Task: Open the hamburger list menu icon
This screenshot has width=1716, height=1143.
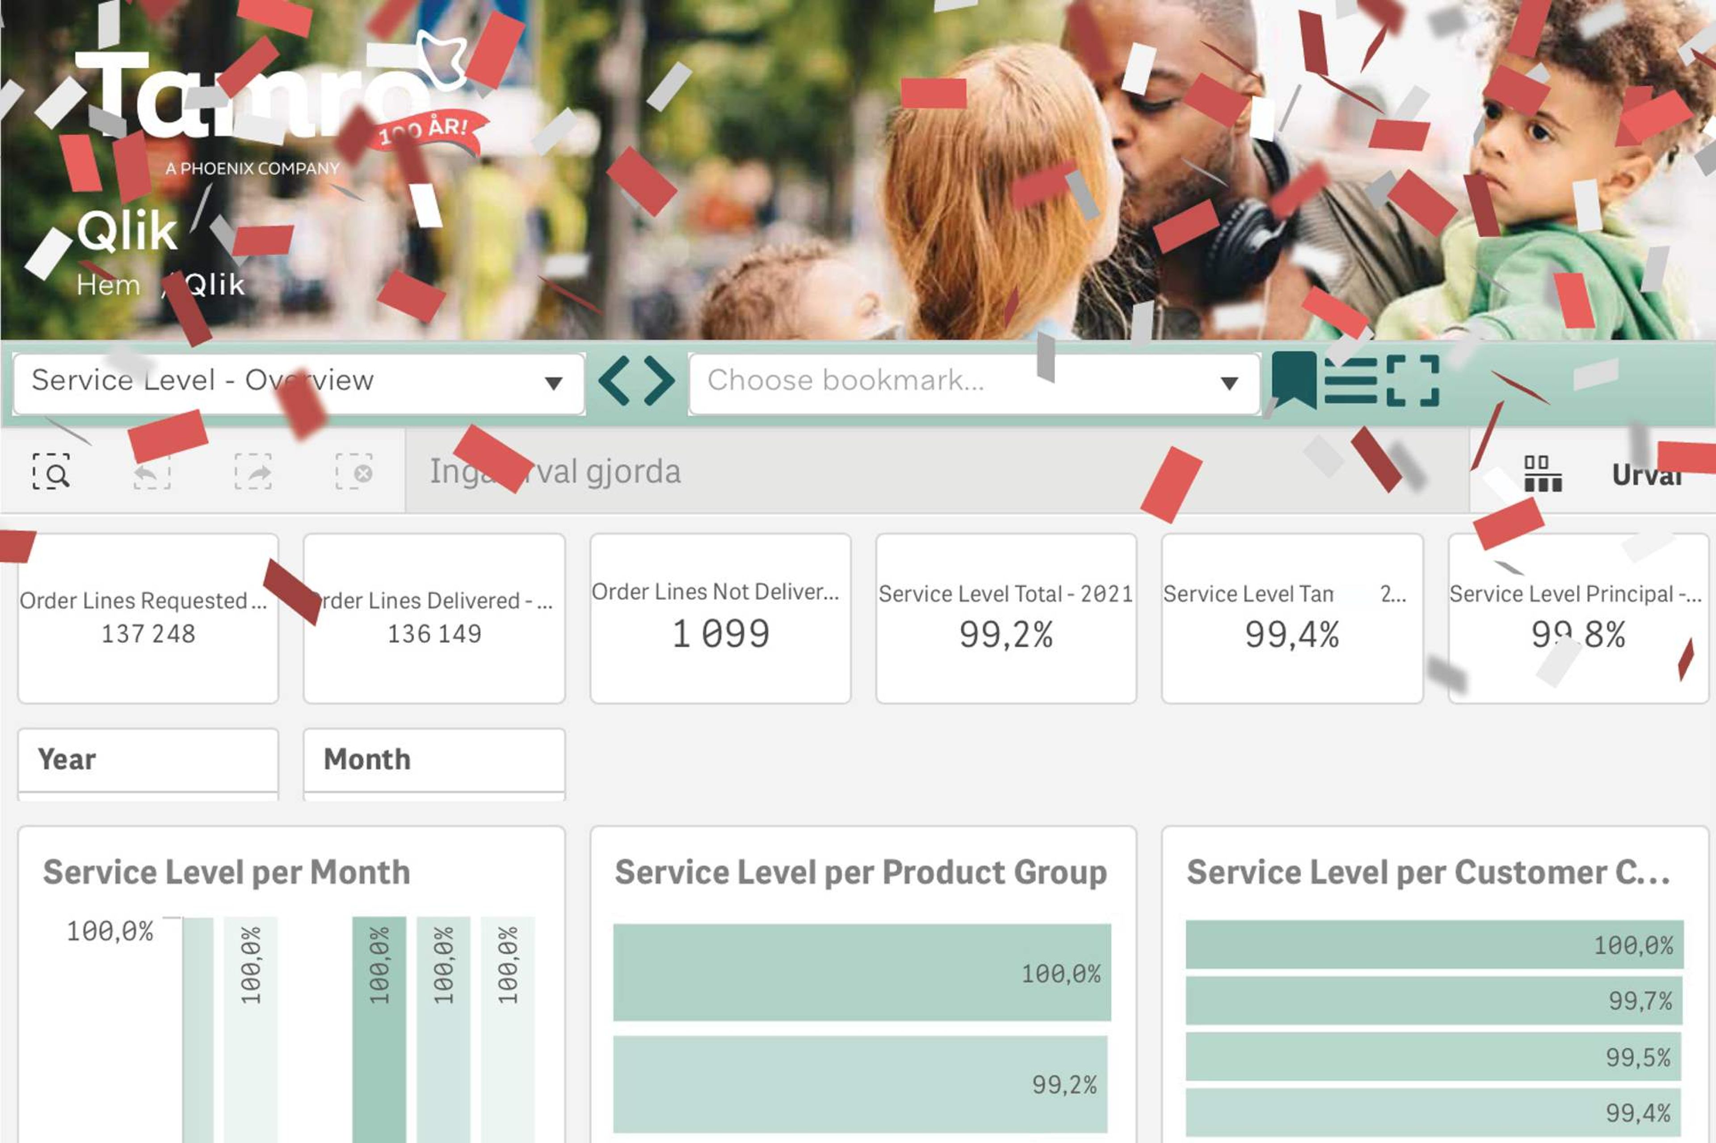Action: tap(1350, 380)
